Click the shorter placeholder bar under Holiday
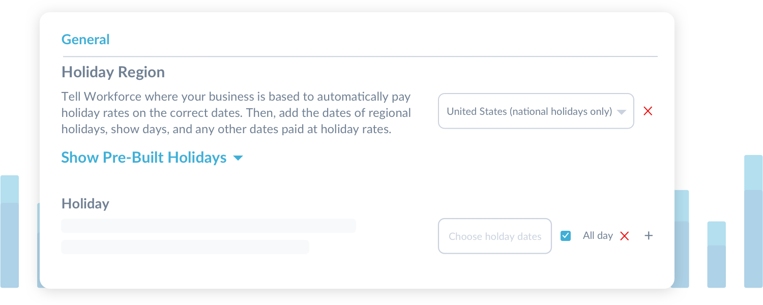 coord(185,247)
